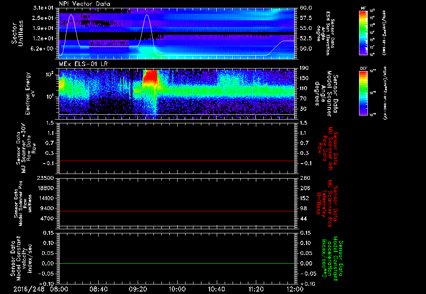This screenshot has width=426, height=294.
Task: Click the 08:00 time tick label
Action: pyautogui.click(x=59, y=289)
